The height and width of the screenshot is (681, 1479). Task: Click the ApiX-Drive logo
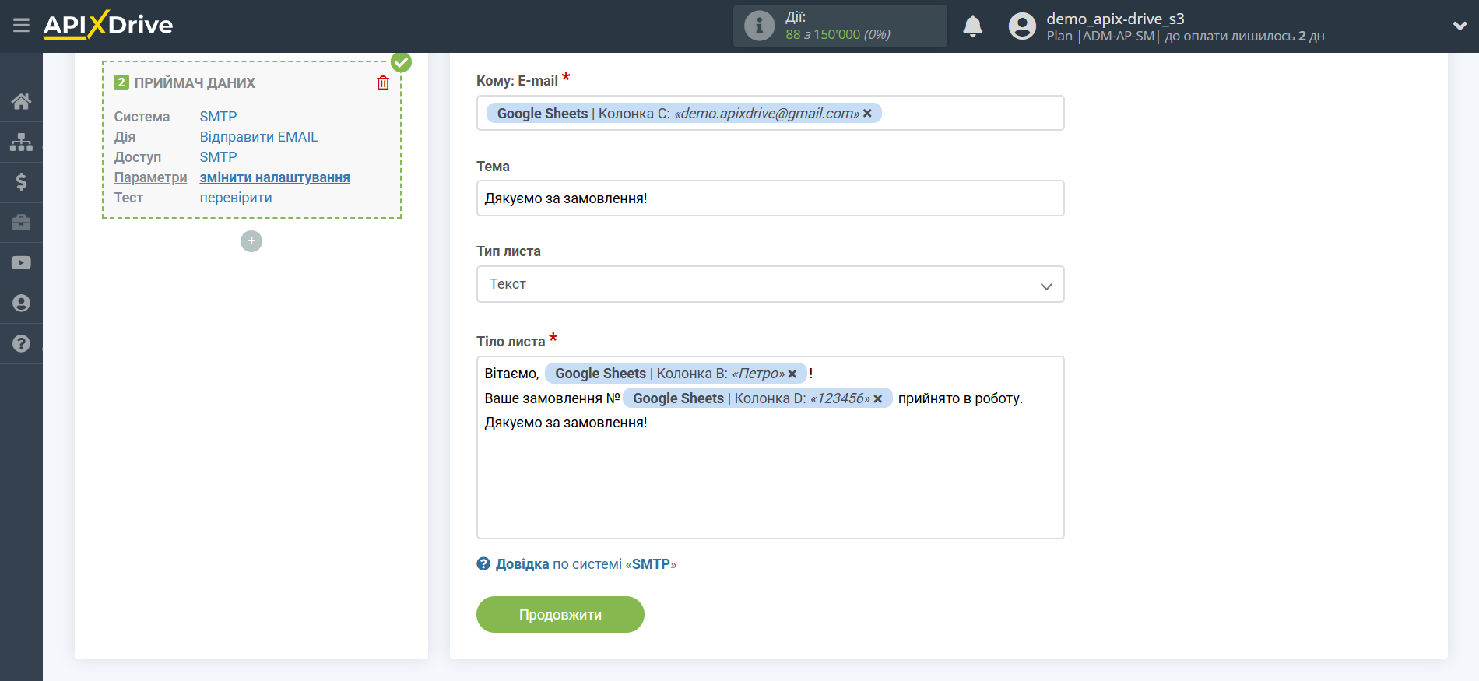tap(108, 25)
